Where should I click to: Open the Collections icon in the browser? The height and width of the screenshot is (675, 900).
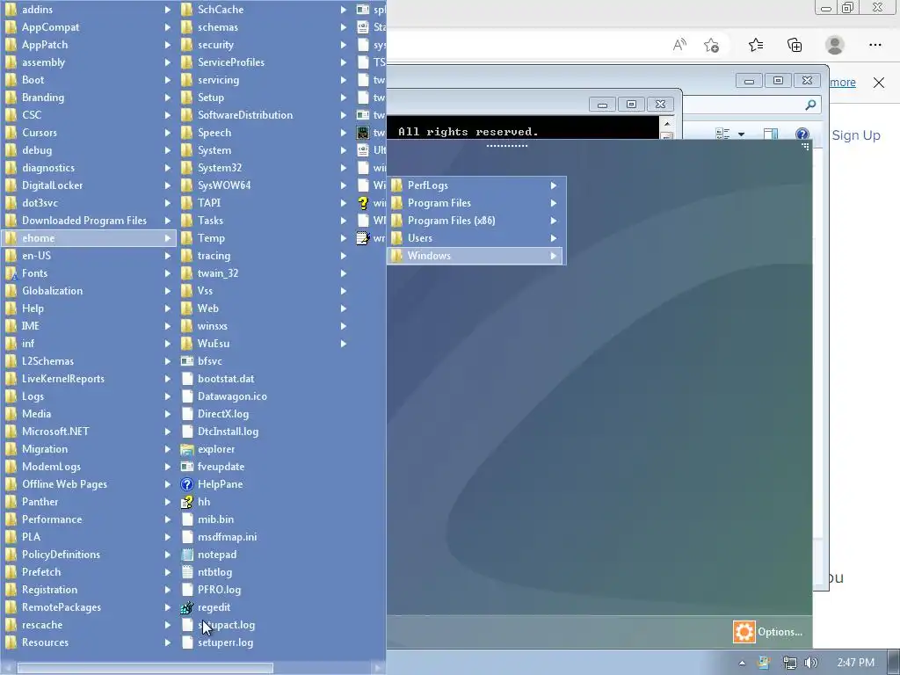(795, 45)
